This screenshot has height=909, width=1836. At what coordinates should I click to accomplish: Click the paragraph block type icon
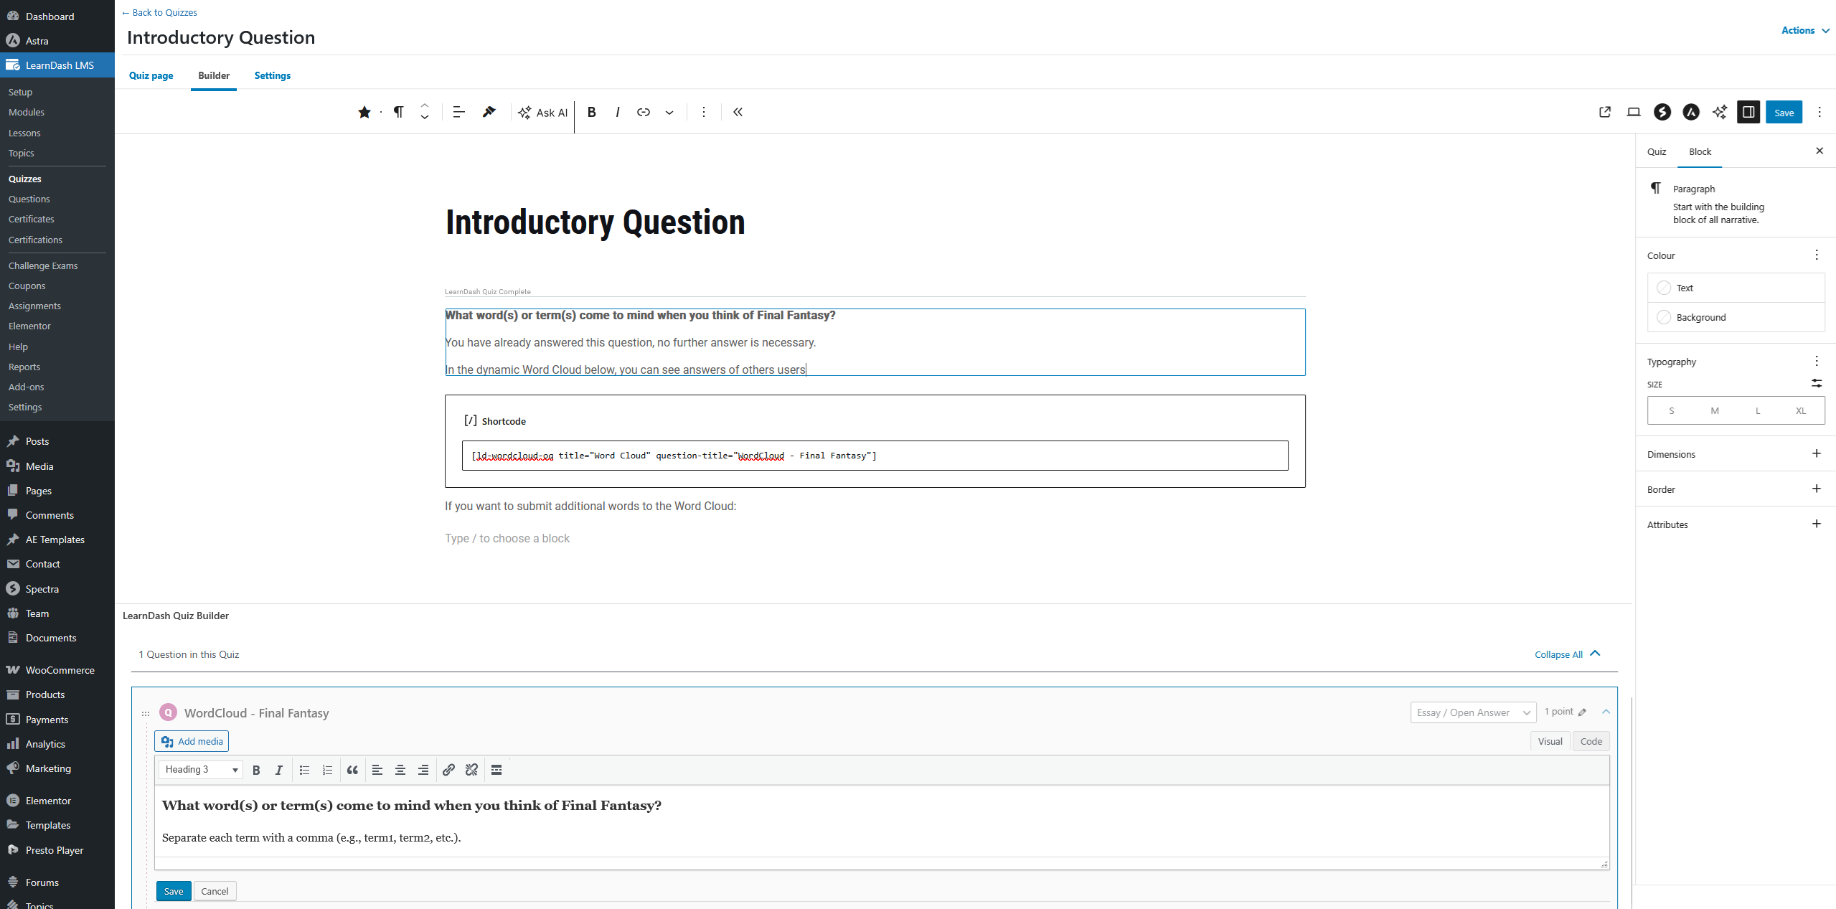399,112
